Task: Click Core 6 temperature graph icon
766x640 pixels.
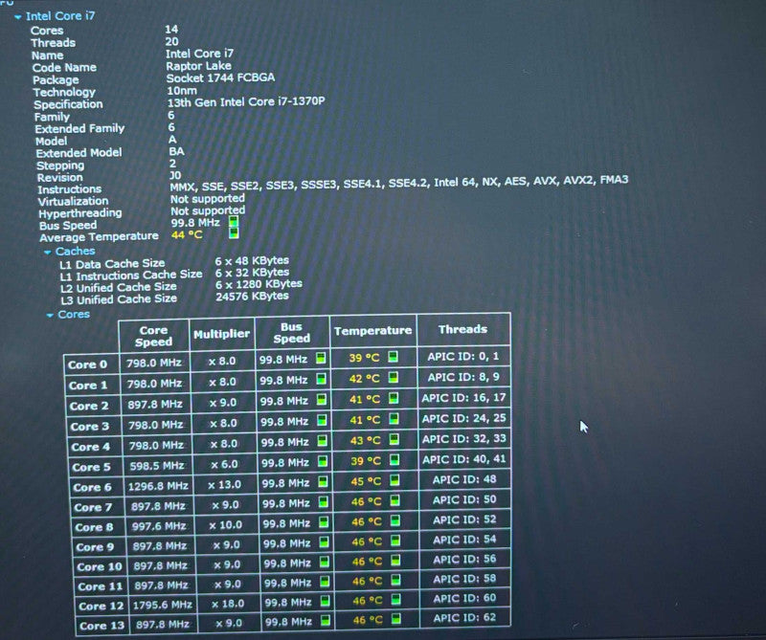Action: tap(394, 480)
